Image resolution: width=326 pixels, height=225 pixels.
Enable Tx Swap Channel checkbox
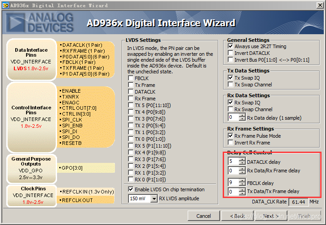coord(230,85)
